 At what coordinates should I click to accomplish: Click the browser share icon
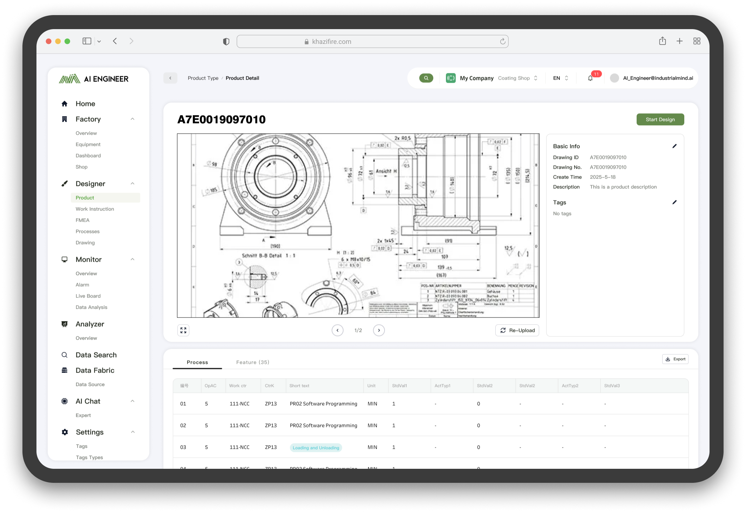662,41
